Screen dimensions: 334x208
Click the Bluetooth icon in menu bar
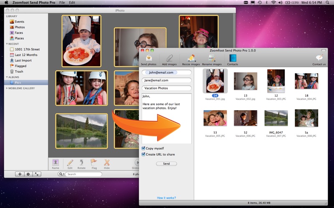point(266,2)
